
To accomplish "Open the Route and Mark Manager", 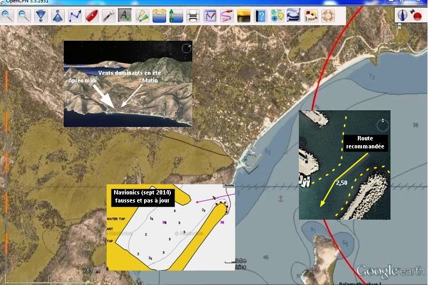I will [x=210, y=16].
